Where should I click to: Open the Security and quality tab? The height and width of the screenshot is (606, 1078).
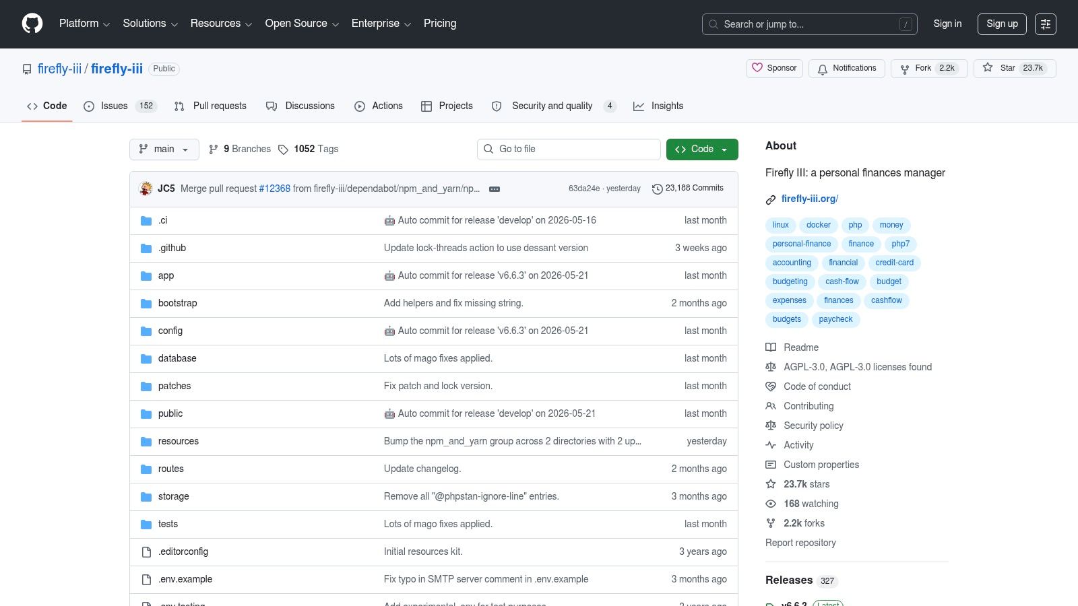[553, 106]
